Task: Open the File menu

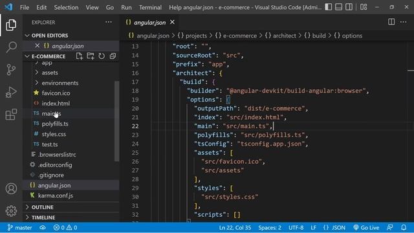Action: [25, 7]
